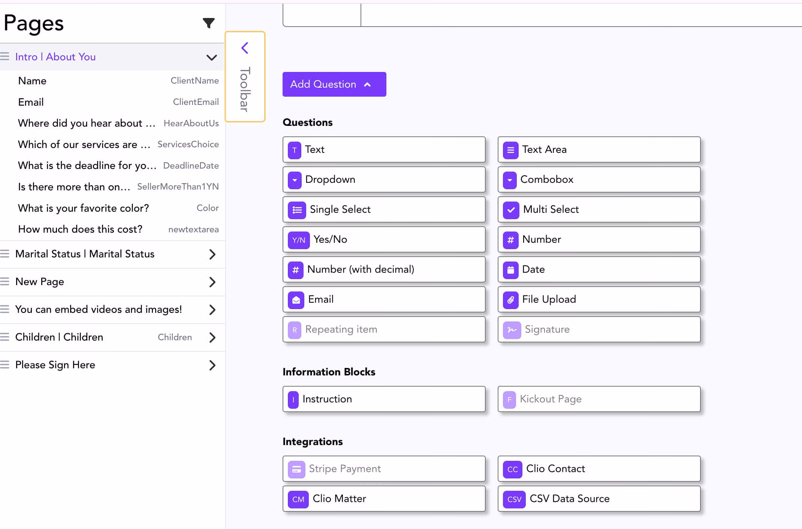Click the Text Area icon
This screenshot has width=802, height=529.
pyautogui.click(x=510, y=150)
